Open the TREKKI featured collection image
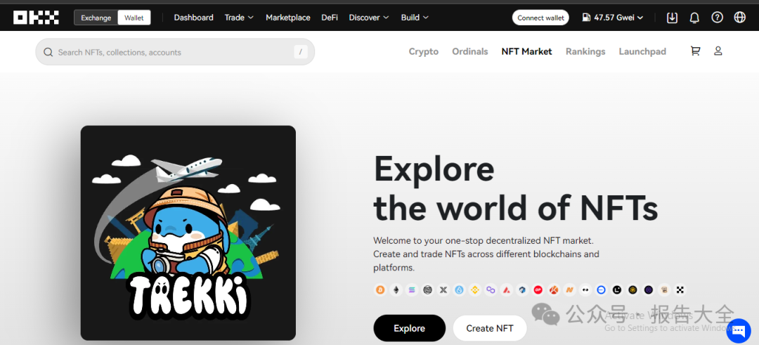 pos(188,233)
